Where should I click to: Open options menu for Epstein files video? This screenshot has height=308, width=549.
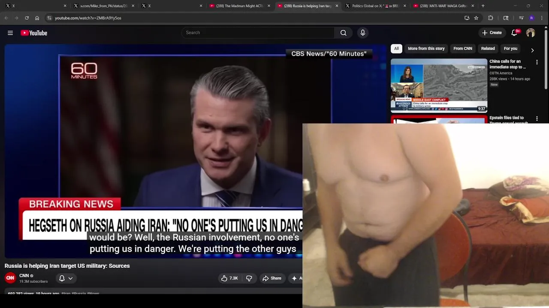click(537, 118)
